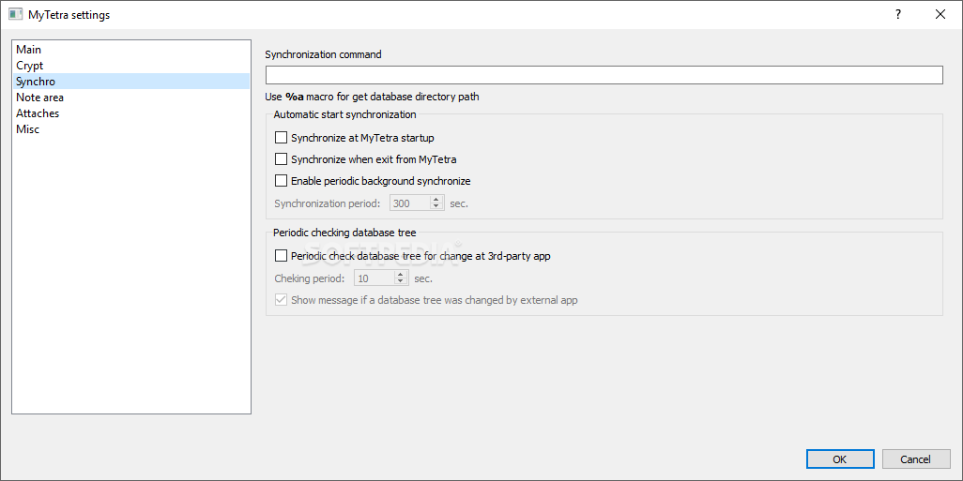Click the MyTetra settings window icon
963x481 pixels.
(x=15, y=15)
